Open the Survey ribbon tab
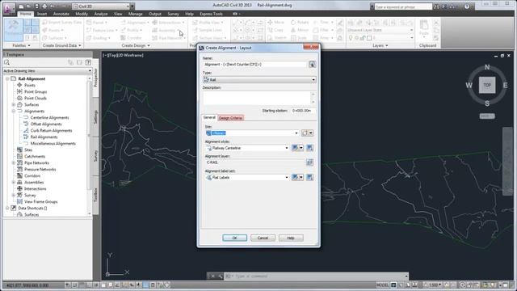 173,14
